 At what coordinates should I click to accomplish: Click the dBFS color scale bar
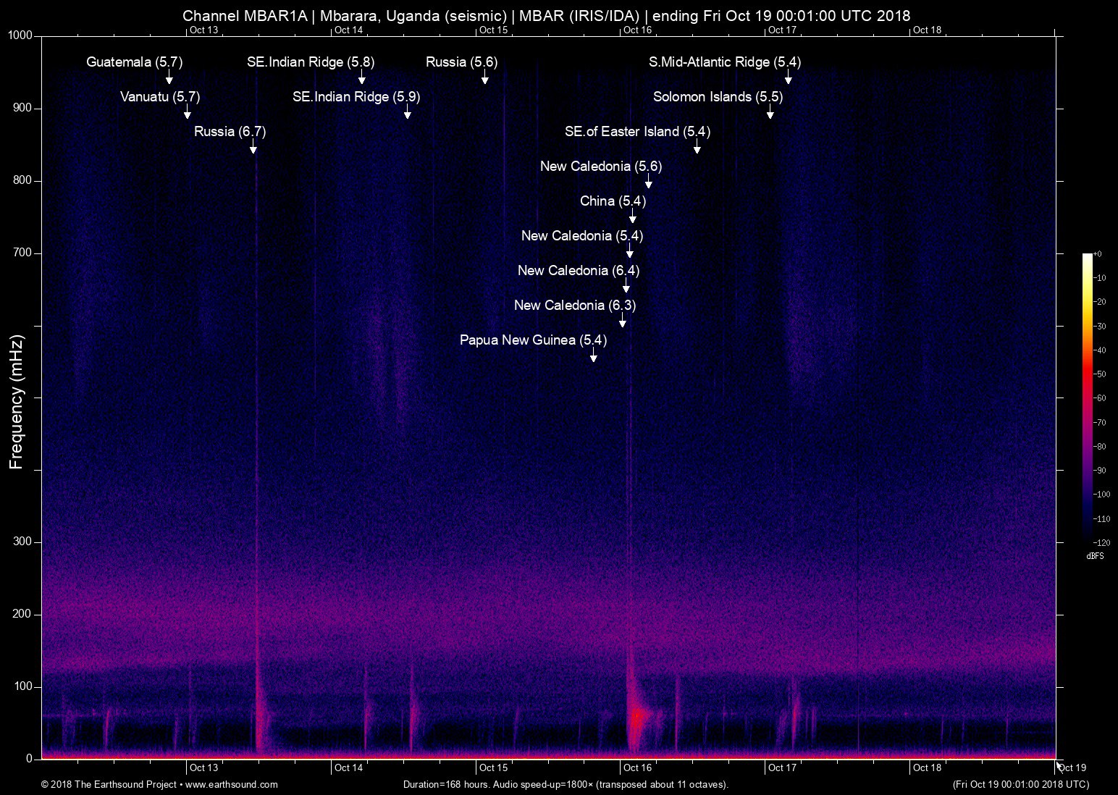[x=1087, y=397]
